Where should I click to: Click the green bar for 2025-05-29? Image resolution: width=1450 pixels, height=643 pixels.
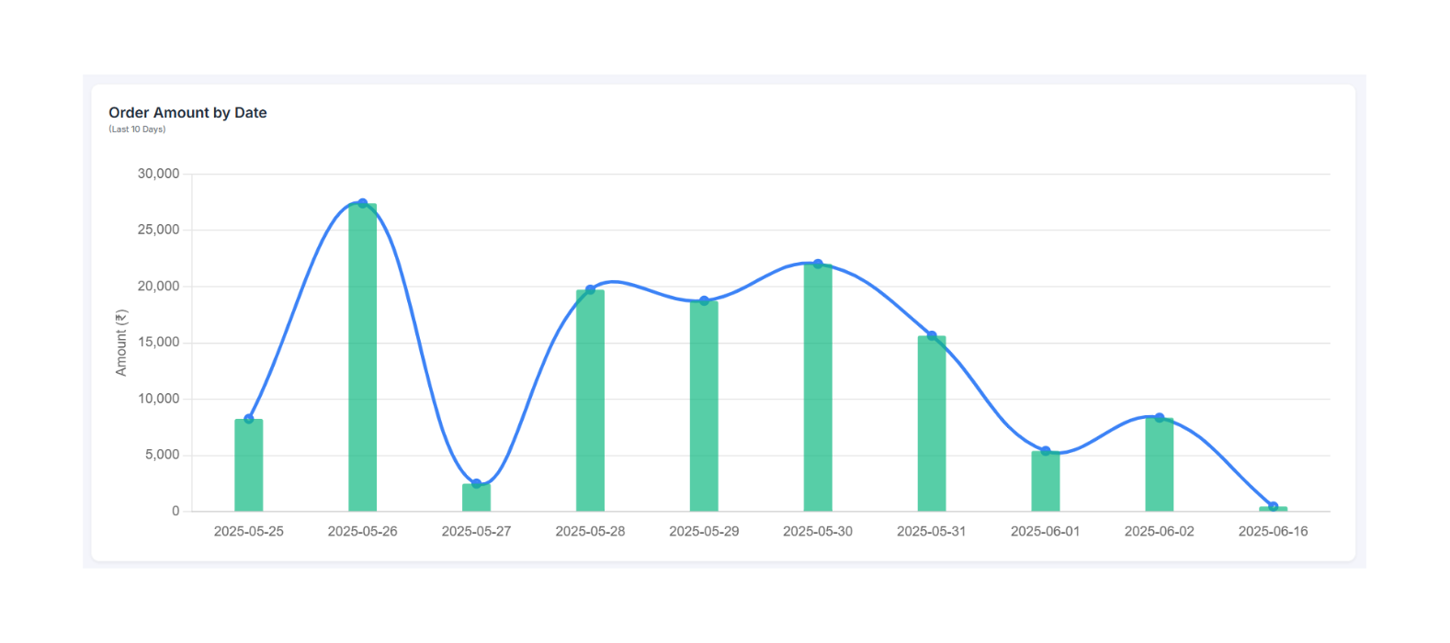click(704, 407)
